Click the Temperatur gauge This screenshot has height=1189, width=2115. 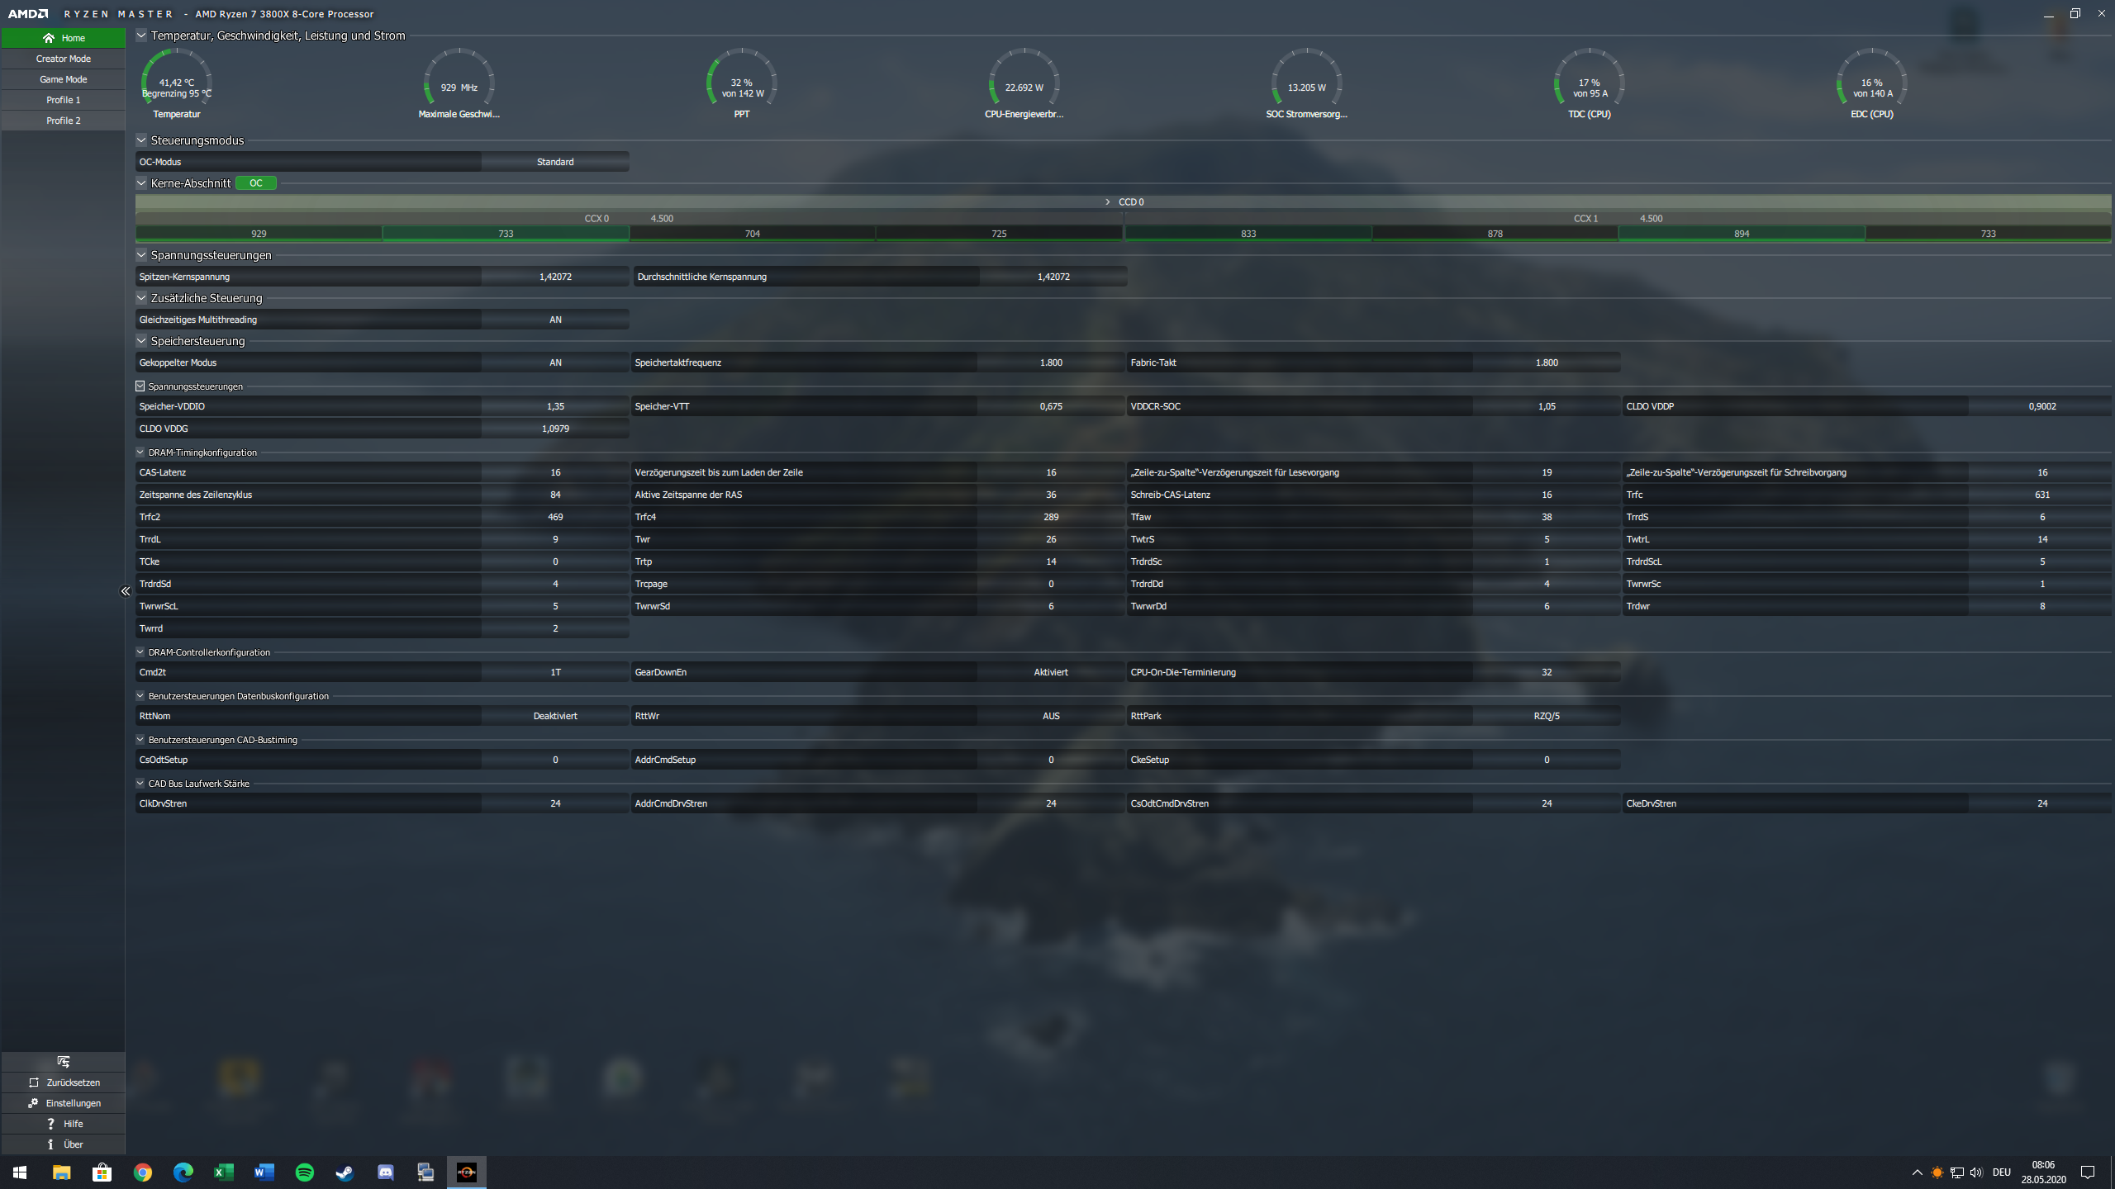click(x=177, y=83)
